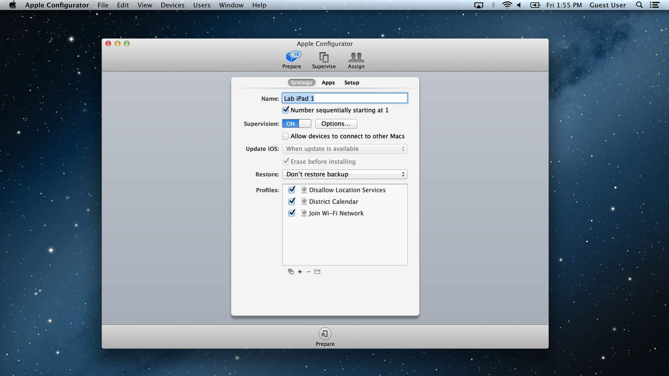Turn off the Supervision switch
This screenshot has width=669, height=376.
(296, 124)
